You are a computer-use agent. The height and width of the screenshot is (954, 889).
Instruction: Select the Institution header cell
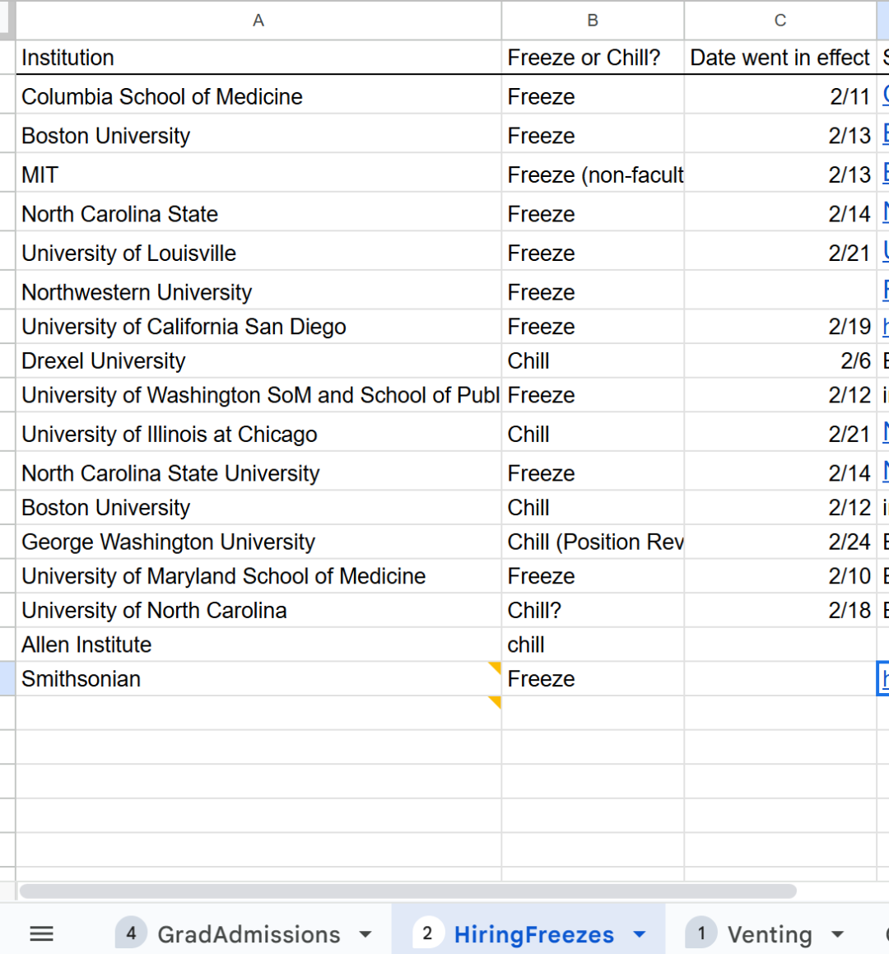tap(258, 58)
